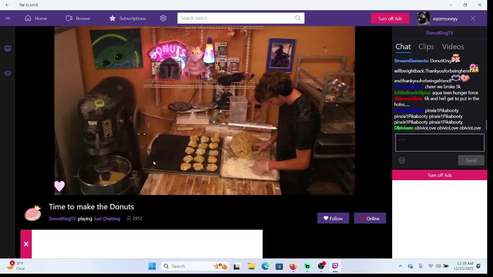Open Task View in taskbar

pyautogui.click(x=237, y=266)
